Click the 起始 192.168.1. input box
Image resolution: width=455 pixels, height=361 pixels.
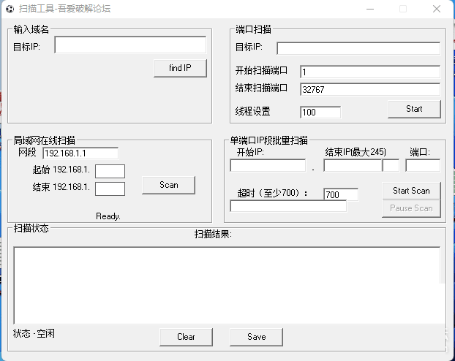click(110, 172)
